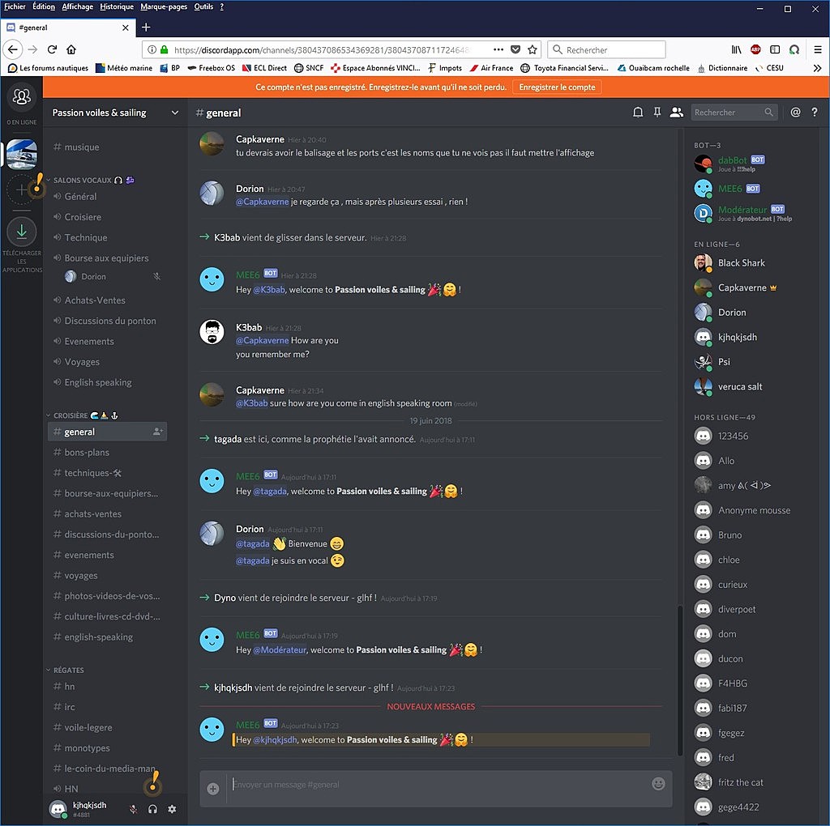Bookmark this page with star icon
The height and width of the screenshot is (826, 830).
(x=533, y=49)
